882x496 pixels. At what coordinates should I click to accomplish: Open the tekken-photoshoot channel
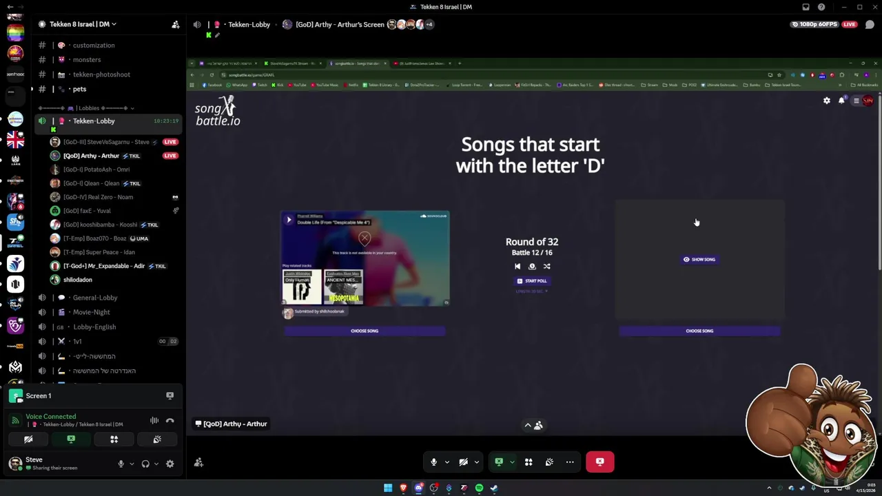(x=101, y=74)
